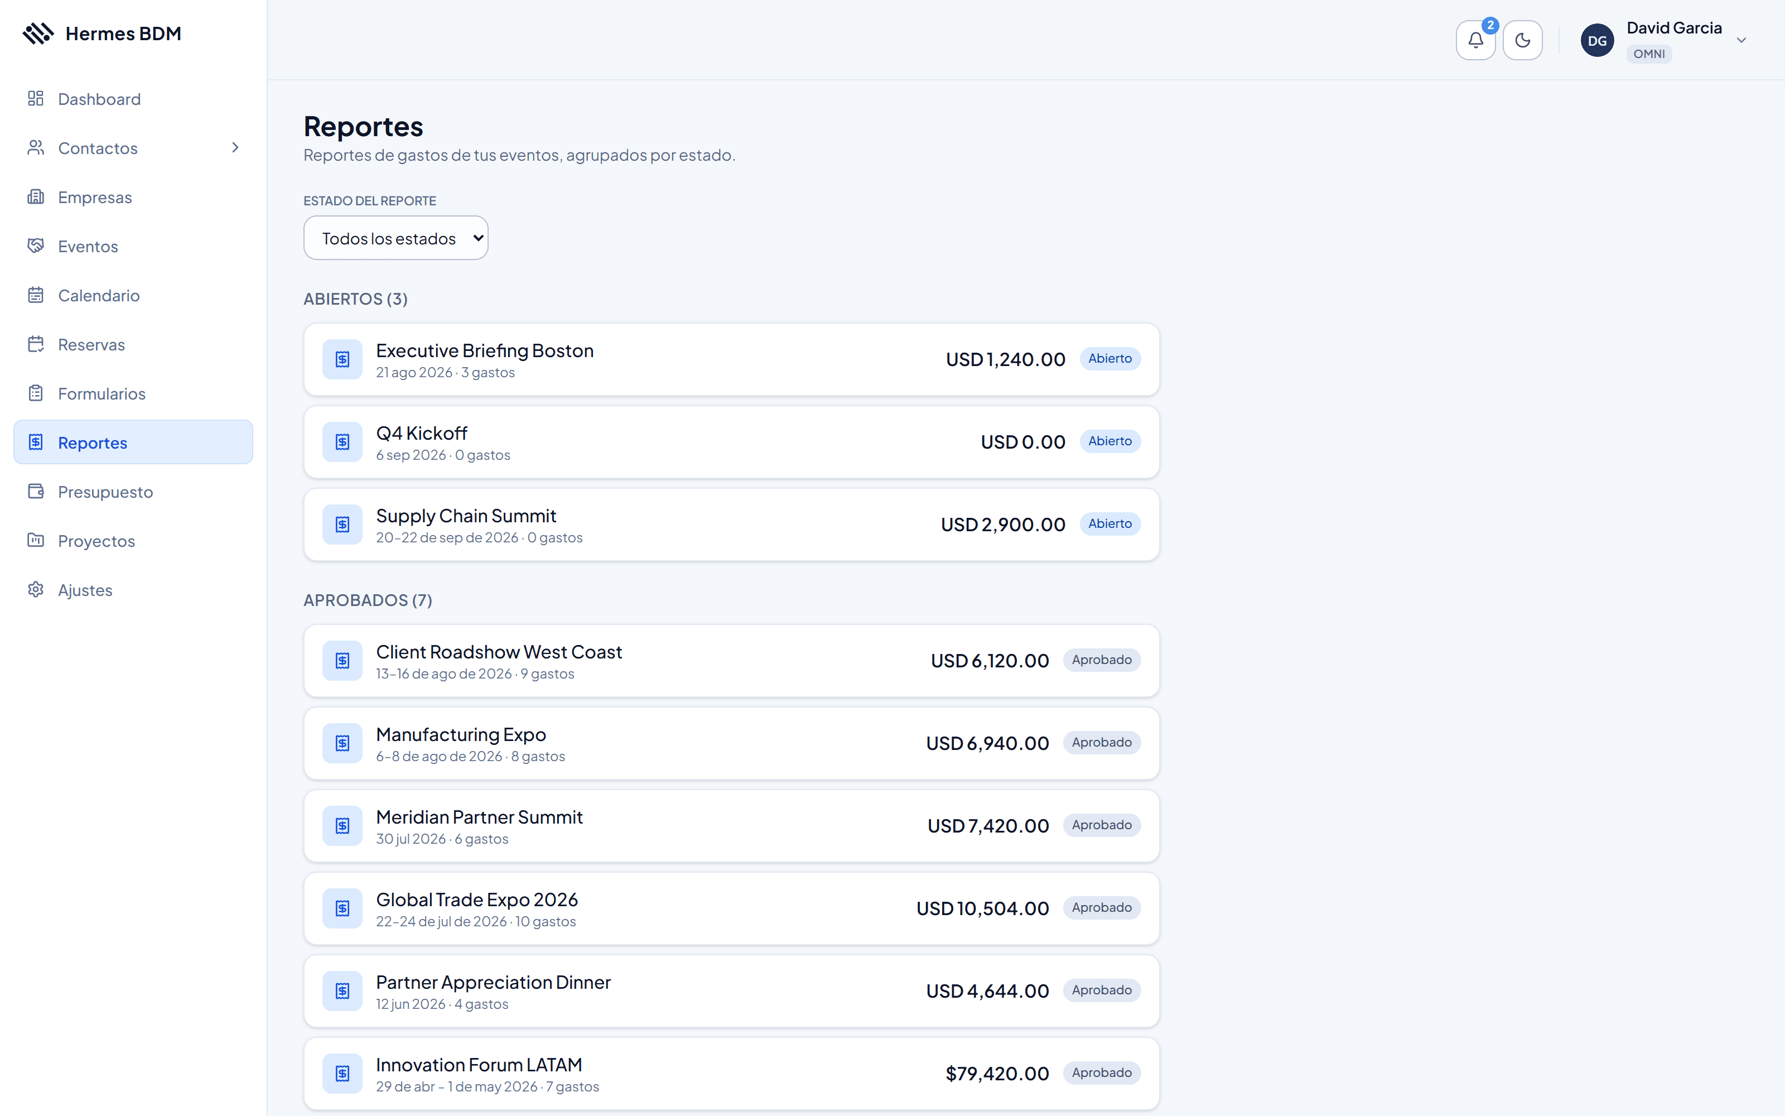Click the Abierto badge on Q4 Kickoff
The height and width of the screenshot is (1116, 1785).
(x=1110, y=441)
